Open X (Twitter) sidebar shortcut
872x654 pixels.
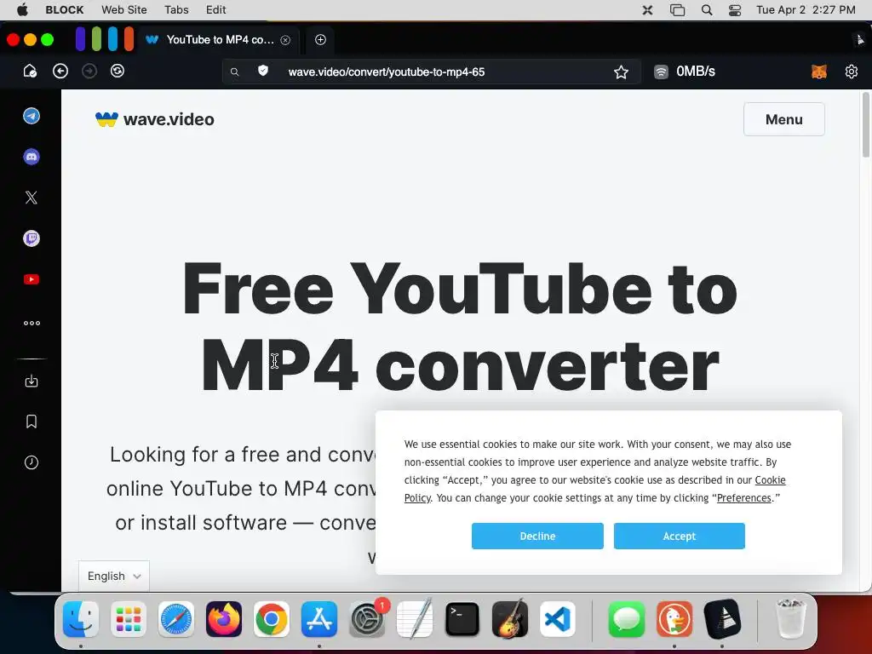click(x=32, y=198)
